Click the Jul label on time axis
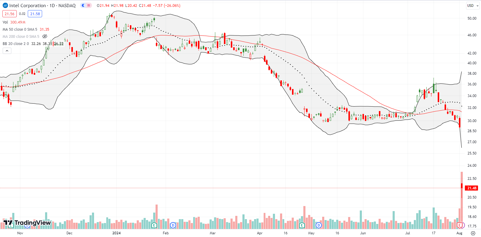The width and height of the screenshot is (481, 237). pyautogui.click(x=408, y=233)
